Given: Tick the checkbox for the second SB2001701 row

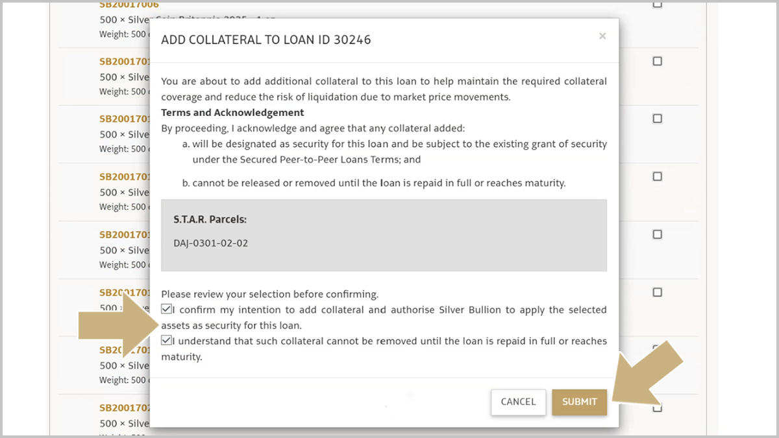Looking at the screenshot, I should [x=657, y=119].
